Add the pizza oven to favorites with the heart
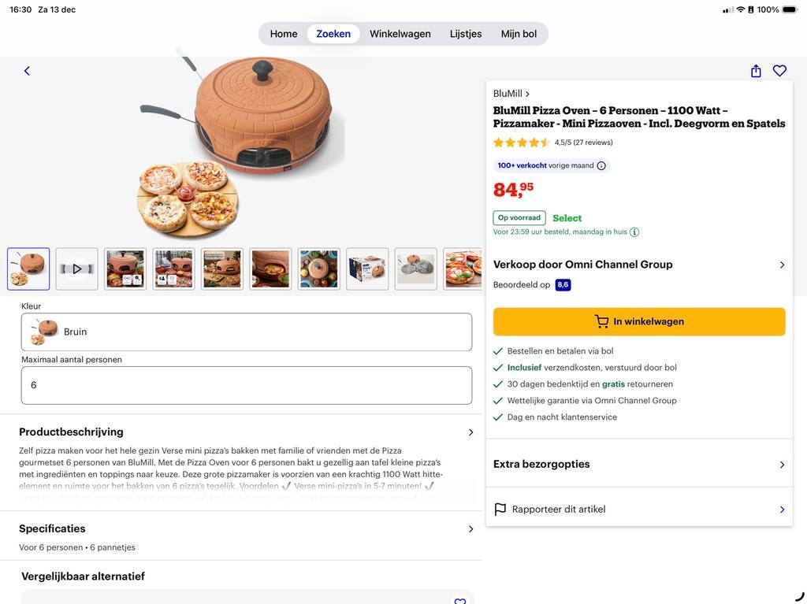Image resolution: width=807 pixels, height=604 pixels. (779, 70)
